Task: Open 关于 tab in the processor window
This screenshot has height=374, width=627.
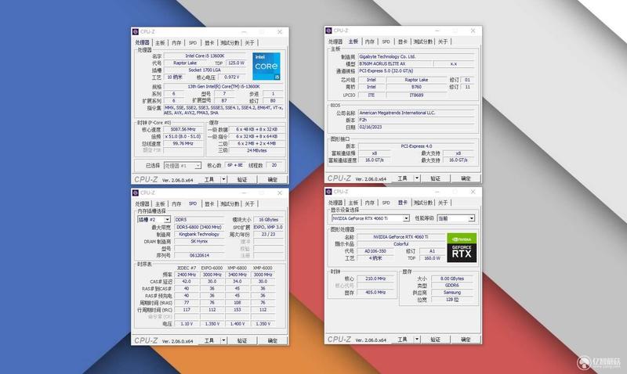Action: click(249, 43)
